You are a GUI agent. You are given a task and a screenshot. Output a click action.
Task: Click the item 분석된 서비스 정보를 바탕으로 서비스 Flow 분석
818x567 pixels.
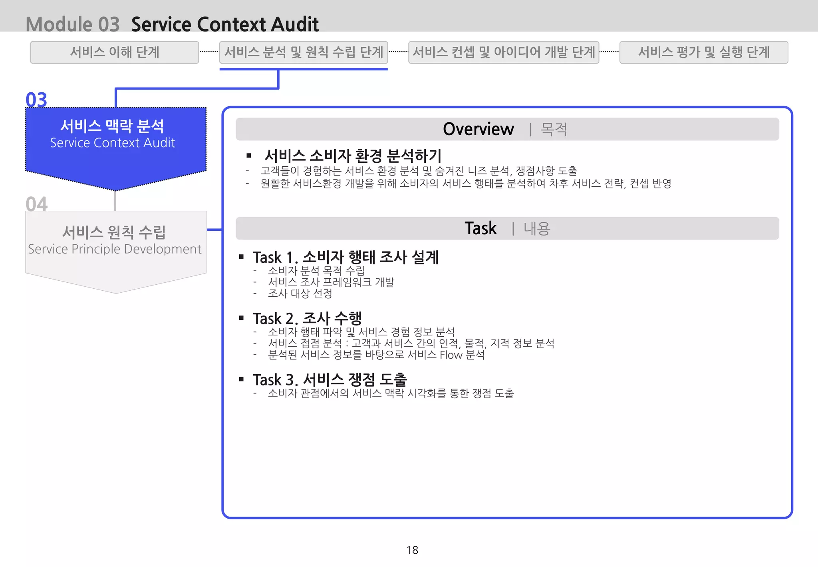point(376,355)
